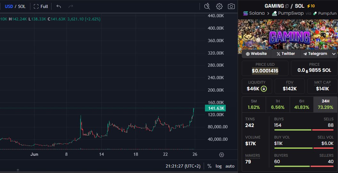Select the 24H timeframe tab
The width and height of the screenshot is (338, 173).
click(325, 104)
